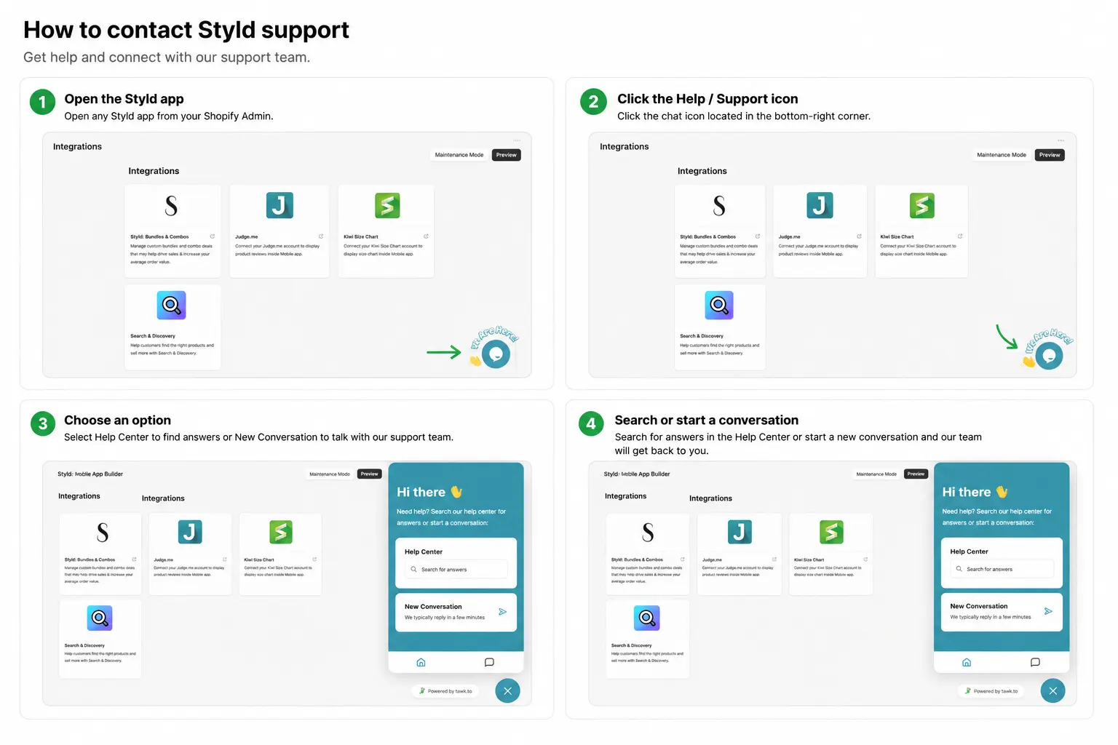Click the Styld S logo in step 2 screenshot
This screenshot has height=745, width=1118.
coord(719,207)
